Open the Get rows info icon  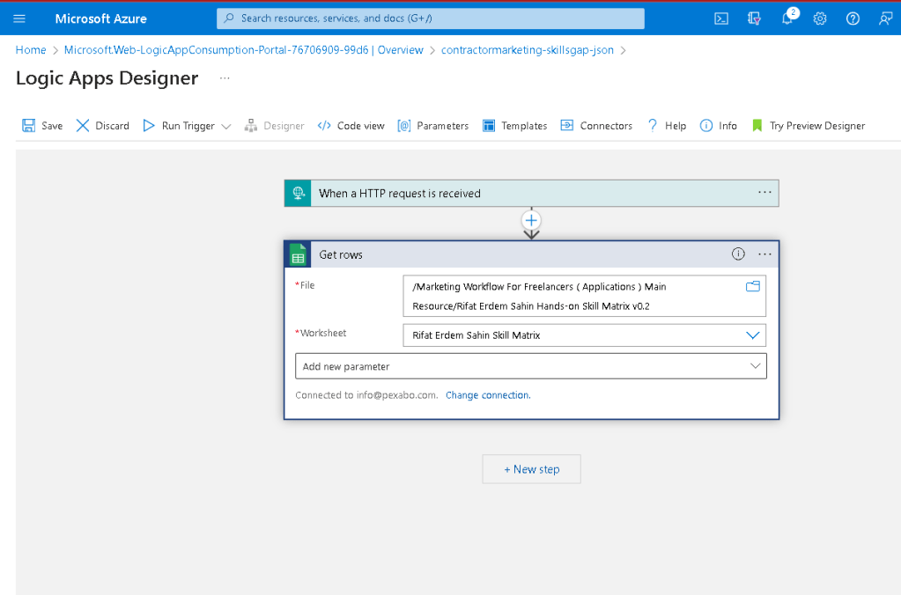tap(738, 253)
